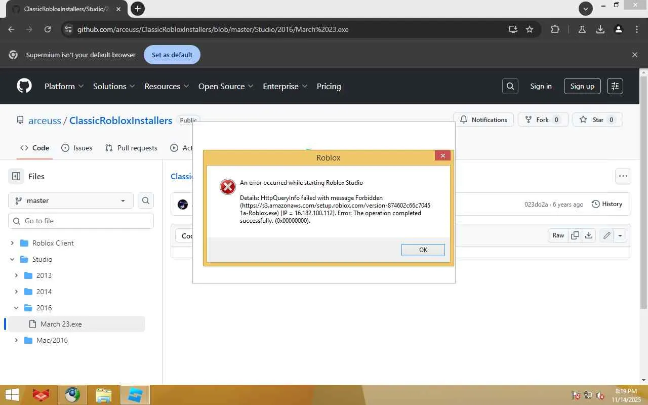The height and width of the screenshot is (405, 648).
Task: Open the Windows Start button
Action: pyautogui.click(x=12, y=395)
